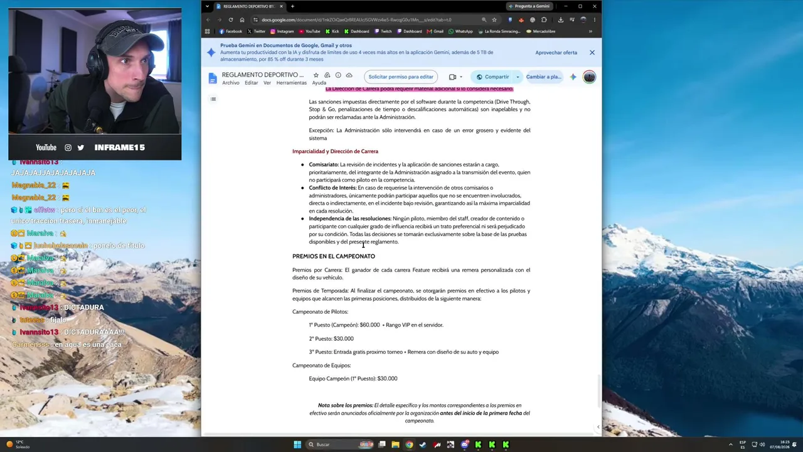Open the taskbar weather widget
Viewport: 803px width, 452px height.
(x=19, y=444)
